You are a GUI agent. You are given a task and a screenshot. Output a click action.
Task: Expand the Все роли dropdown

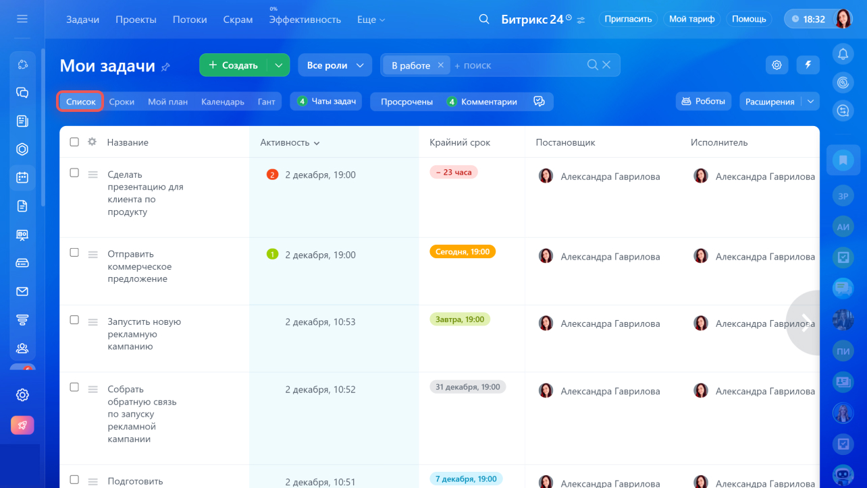[335, 65]
